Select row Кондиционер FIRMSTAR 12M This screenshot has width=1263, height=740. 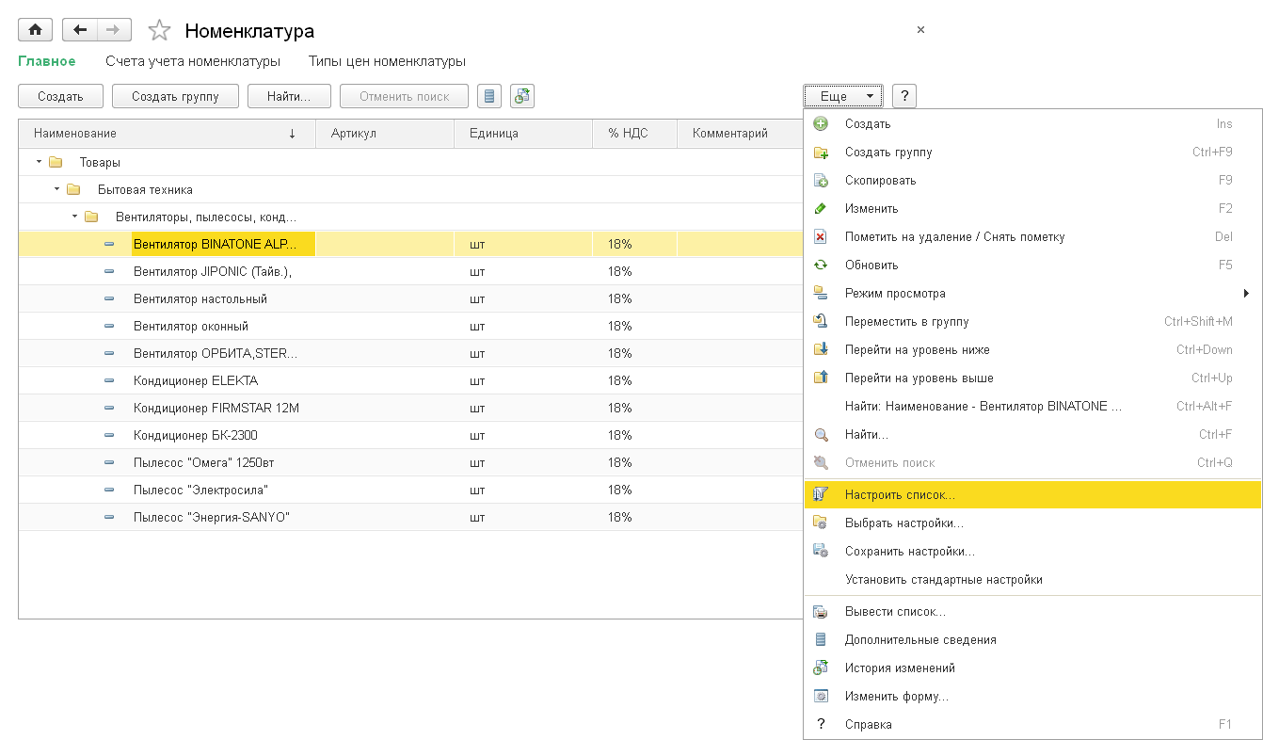(410, 408)
